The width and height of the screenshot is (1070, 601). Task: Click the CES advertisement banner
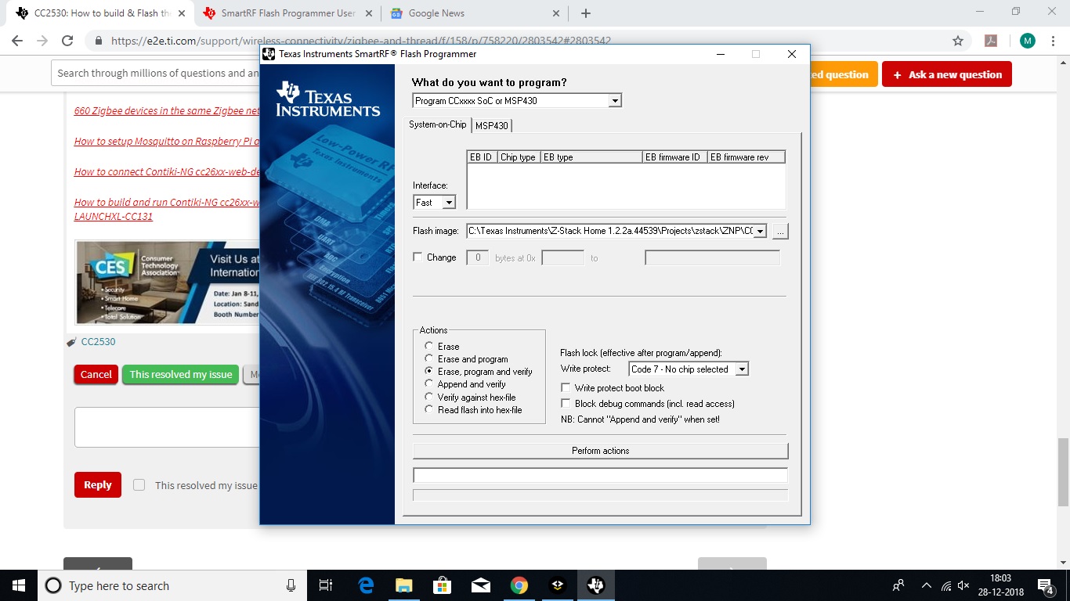coord(167,283)
